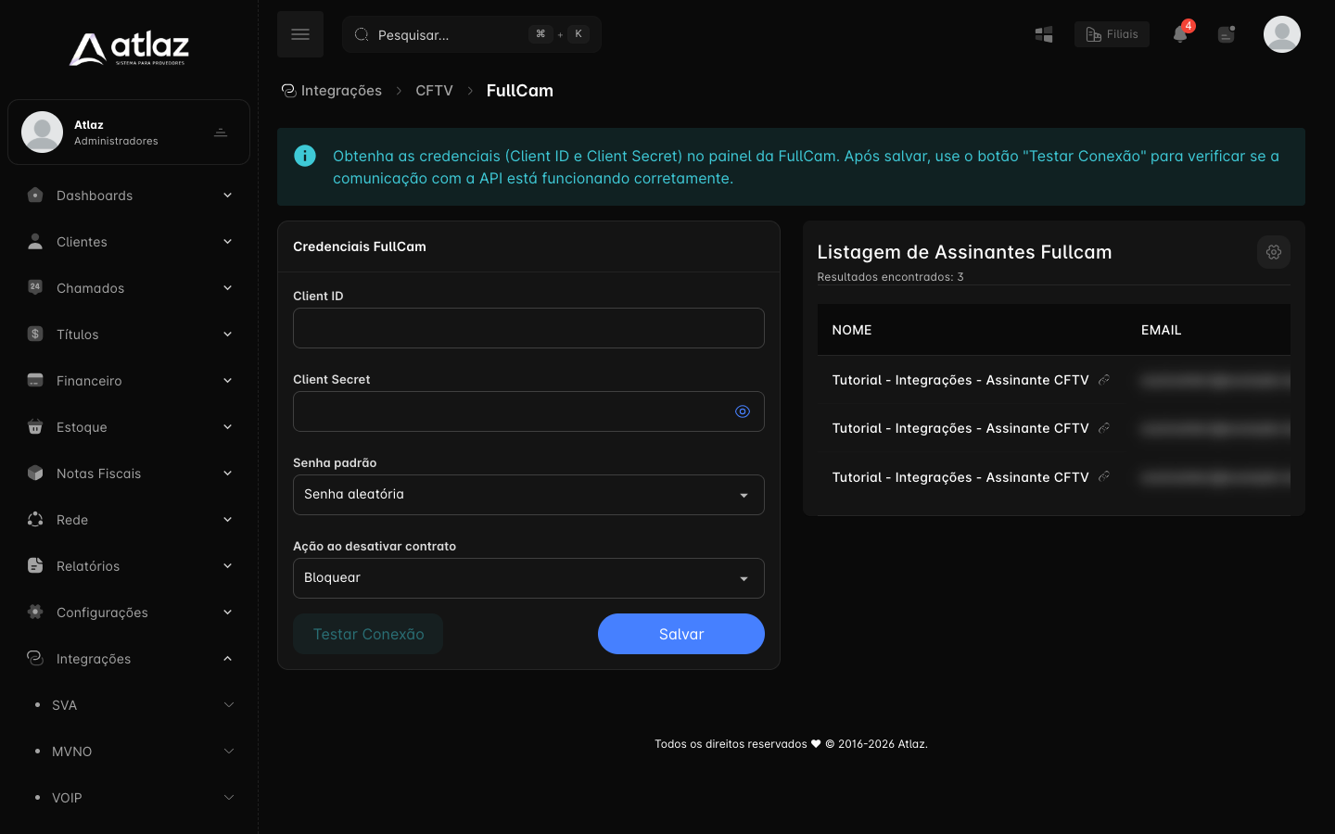Expand the Atlaz Administradores profile card
The width and height of the screenshot is (1335, 834).
click(129, 133)
